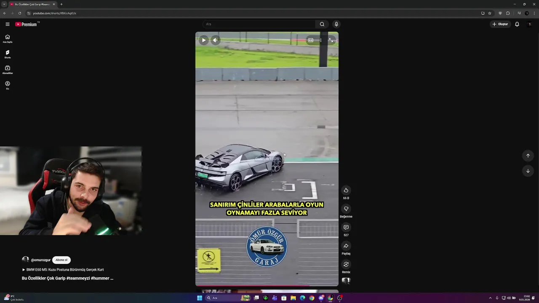The width and height of the screenshot is (539, 303).
Task: Open Ana Sayfa in the sidebar
Action: [x=8, y=39]
